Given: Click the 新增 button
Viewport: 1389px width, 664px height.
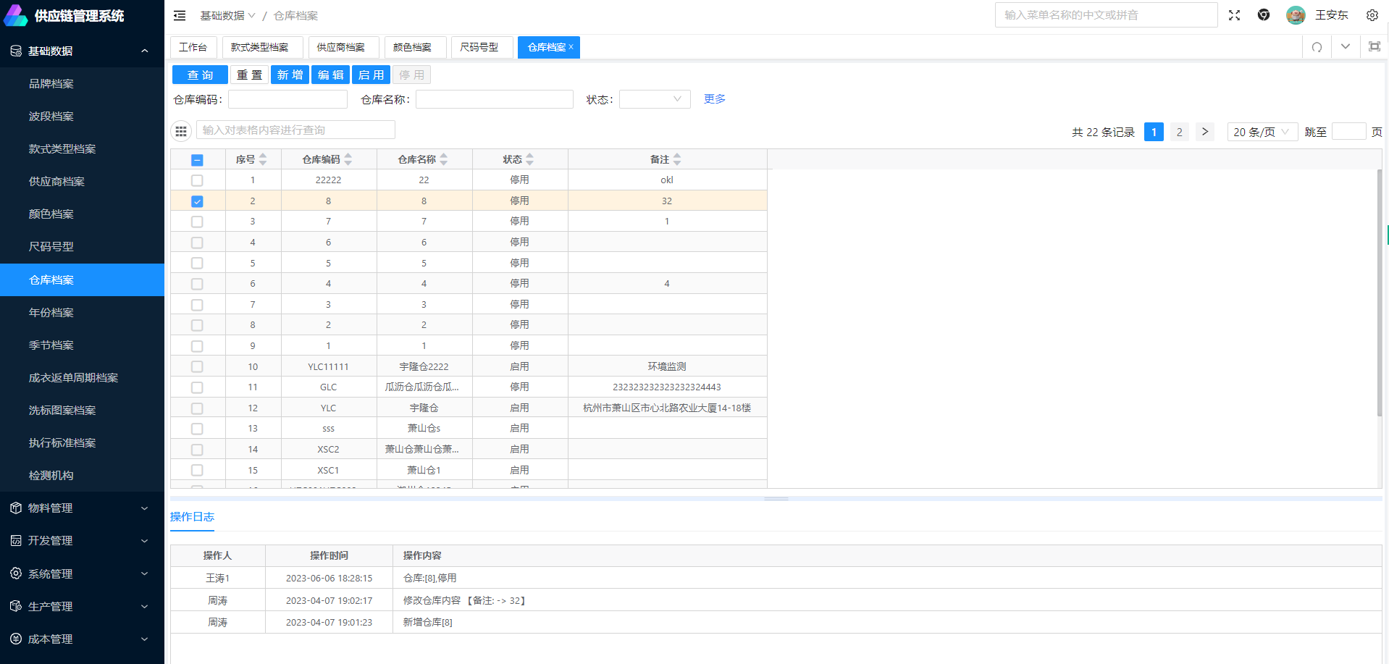Looking at the screenshot, I should 290,75.
